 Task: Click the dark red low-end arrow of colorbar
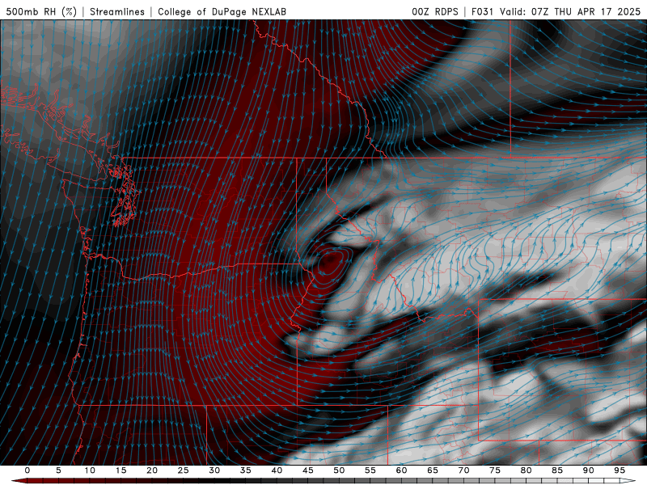[19, 481]
